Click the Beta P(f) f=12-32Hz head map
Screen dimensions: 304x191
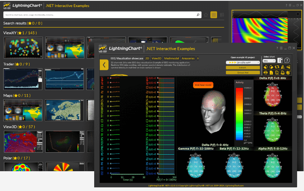[234, 166]
